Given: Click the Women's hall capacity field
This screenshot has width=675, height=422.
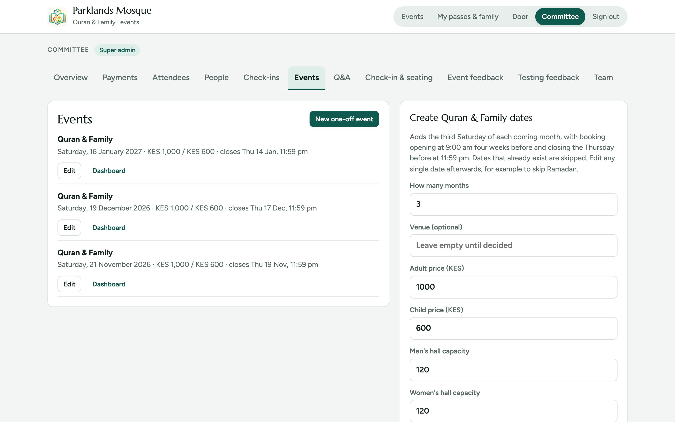Looking at the screenshot, I should point(513,411).
